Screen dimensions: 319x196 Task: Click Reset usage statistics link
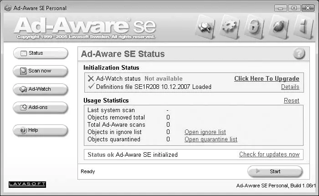pyautogui.click(x=292, y=101)
